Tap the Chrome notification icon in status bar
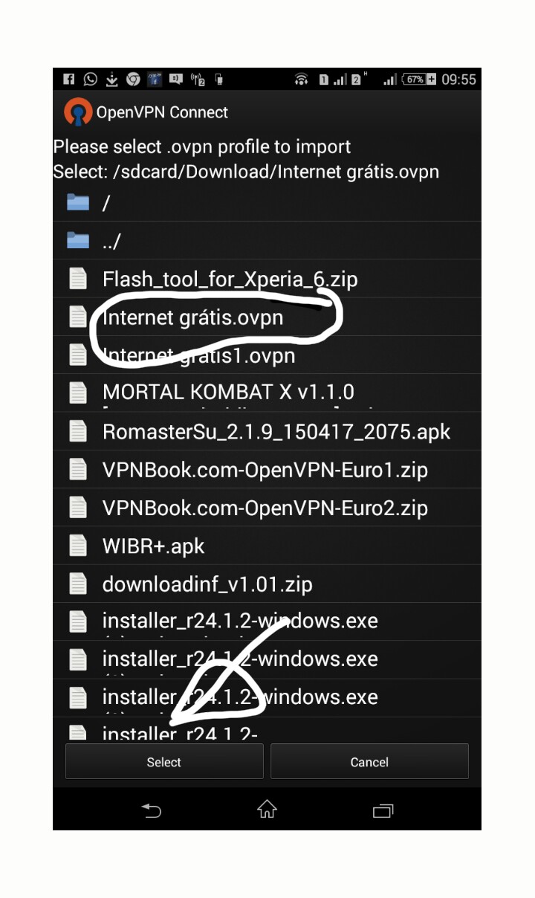The height and width of the screenshot is (898, 535). click(133, 79)
